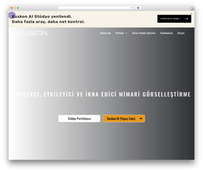Click the red close window dot
203x172 pixels.
coord(12,8)
